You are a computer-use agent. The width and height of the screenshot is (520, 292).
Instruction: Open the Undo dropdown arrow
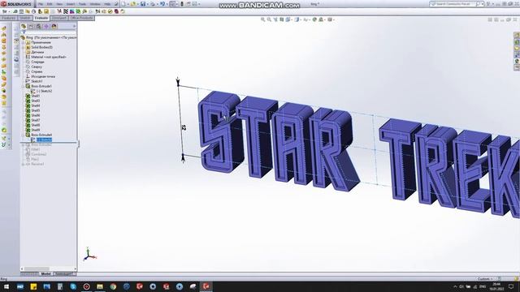167,4
